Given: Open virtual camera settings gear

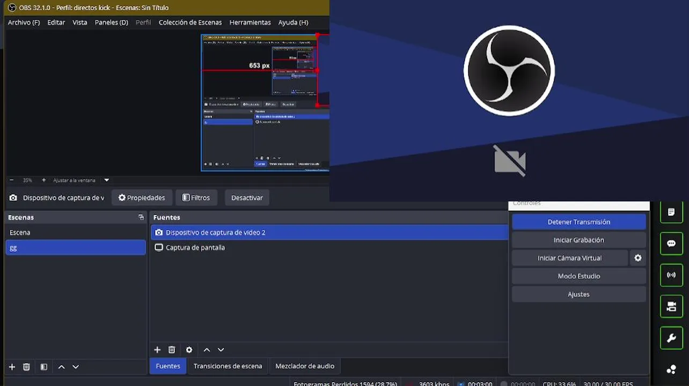Looking at the screenshot, I should point(638,258).
